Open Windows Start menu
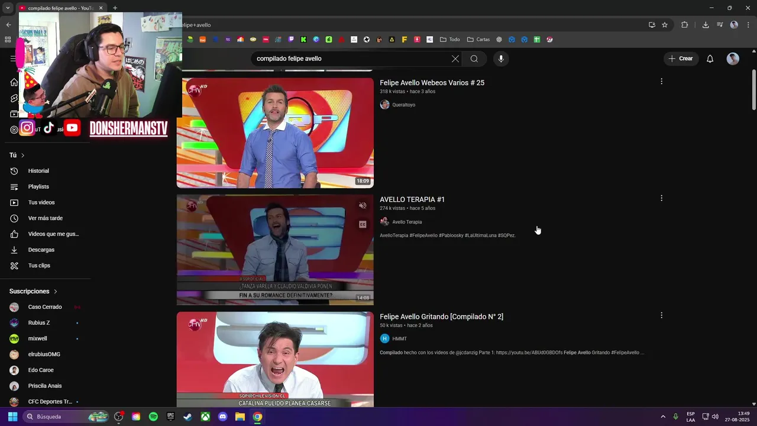757x426 pixels. pyautogui.click(x=12, y=417)
